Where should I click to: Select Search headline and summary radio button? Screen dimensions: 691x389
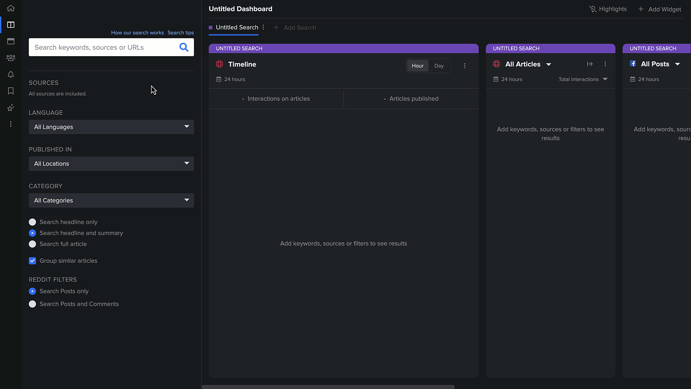point(32,233)
